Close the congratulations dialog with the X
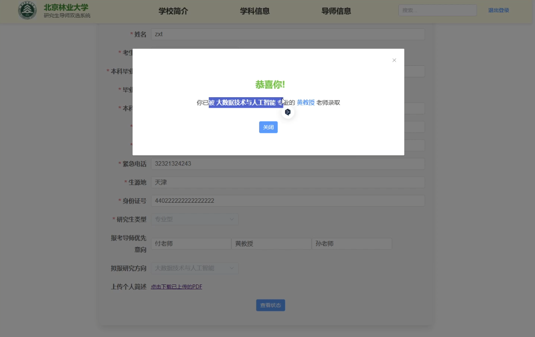Screen dimensions: 535x337 coord(394,60)
